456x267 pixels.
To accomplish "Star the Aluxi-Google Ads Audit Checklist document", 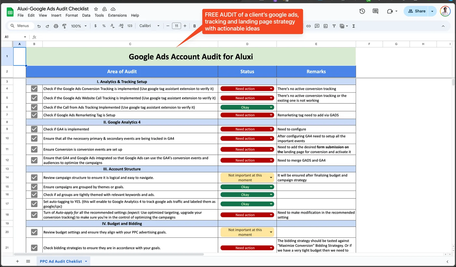I will 96,9.
